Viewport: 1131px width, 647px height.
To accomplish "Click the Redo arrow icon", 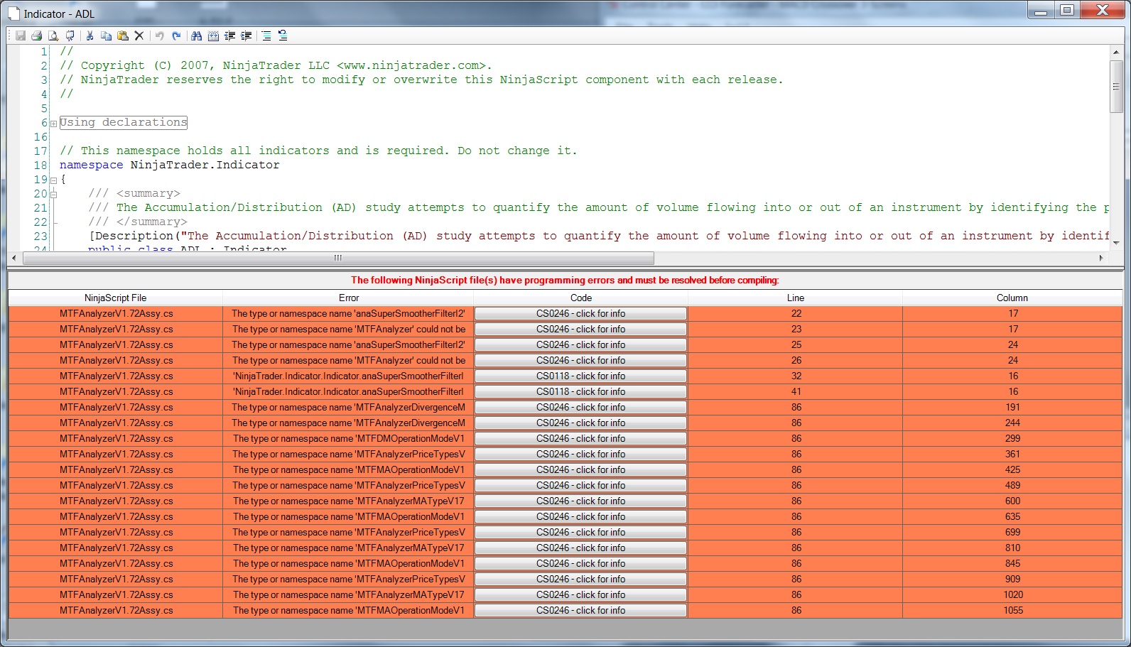I will pos(176,36).
